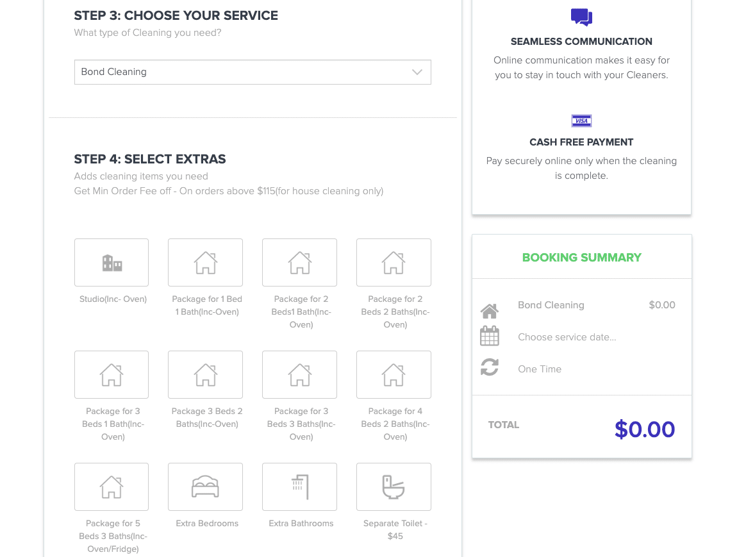Add Extra Bathrooms using the shower icon

(299, 487)
